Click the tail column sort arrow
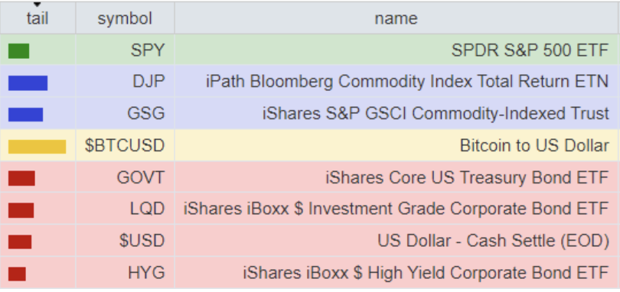The width and height of the screenshot is (620, 292). (38, 5)
